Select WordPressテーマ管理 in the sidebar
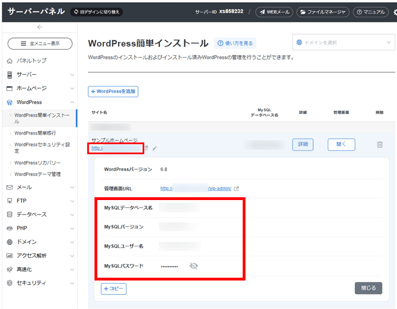This screenshot has width=397, height=309. 37,174
